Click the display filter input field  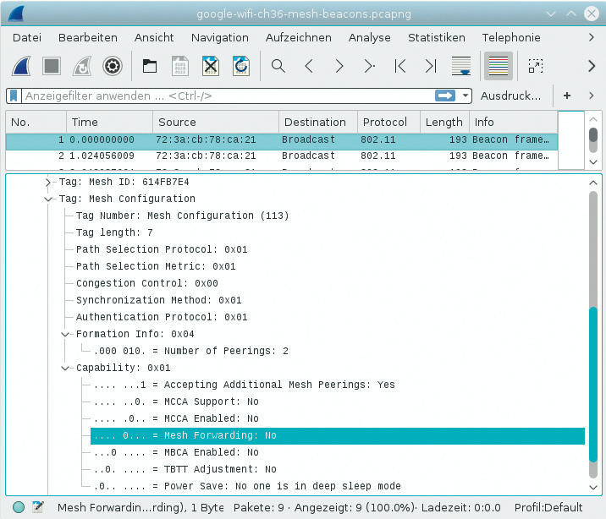228,96
